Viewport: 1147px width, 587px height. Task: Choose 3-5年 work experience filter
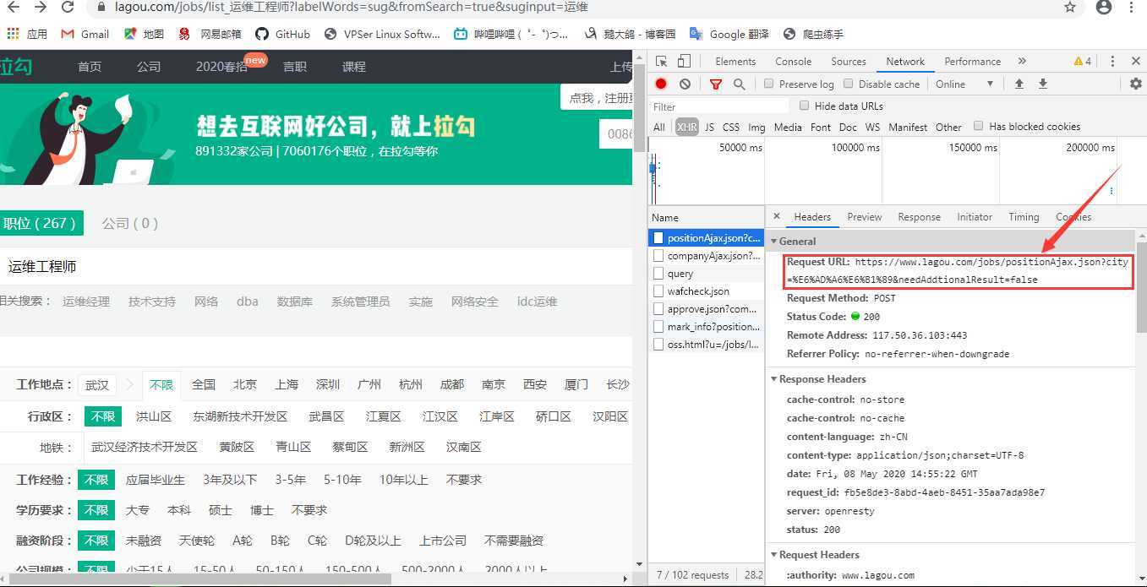[x=290, y=480]
